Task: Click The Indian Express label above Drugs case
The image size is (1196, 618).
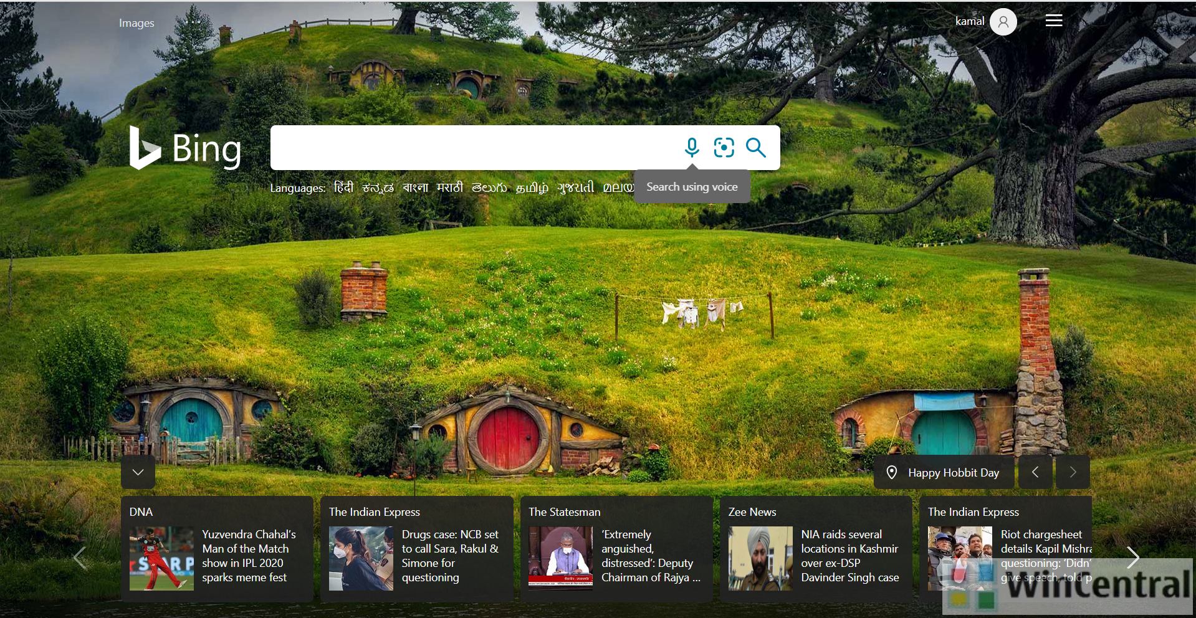Action: pyautogui.click(x=375, y=512)
